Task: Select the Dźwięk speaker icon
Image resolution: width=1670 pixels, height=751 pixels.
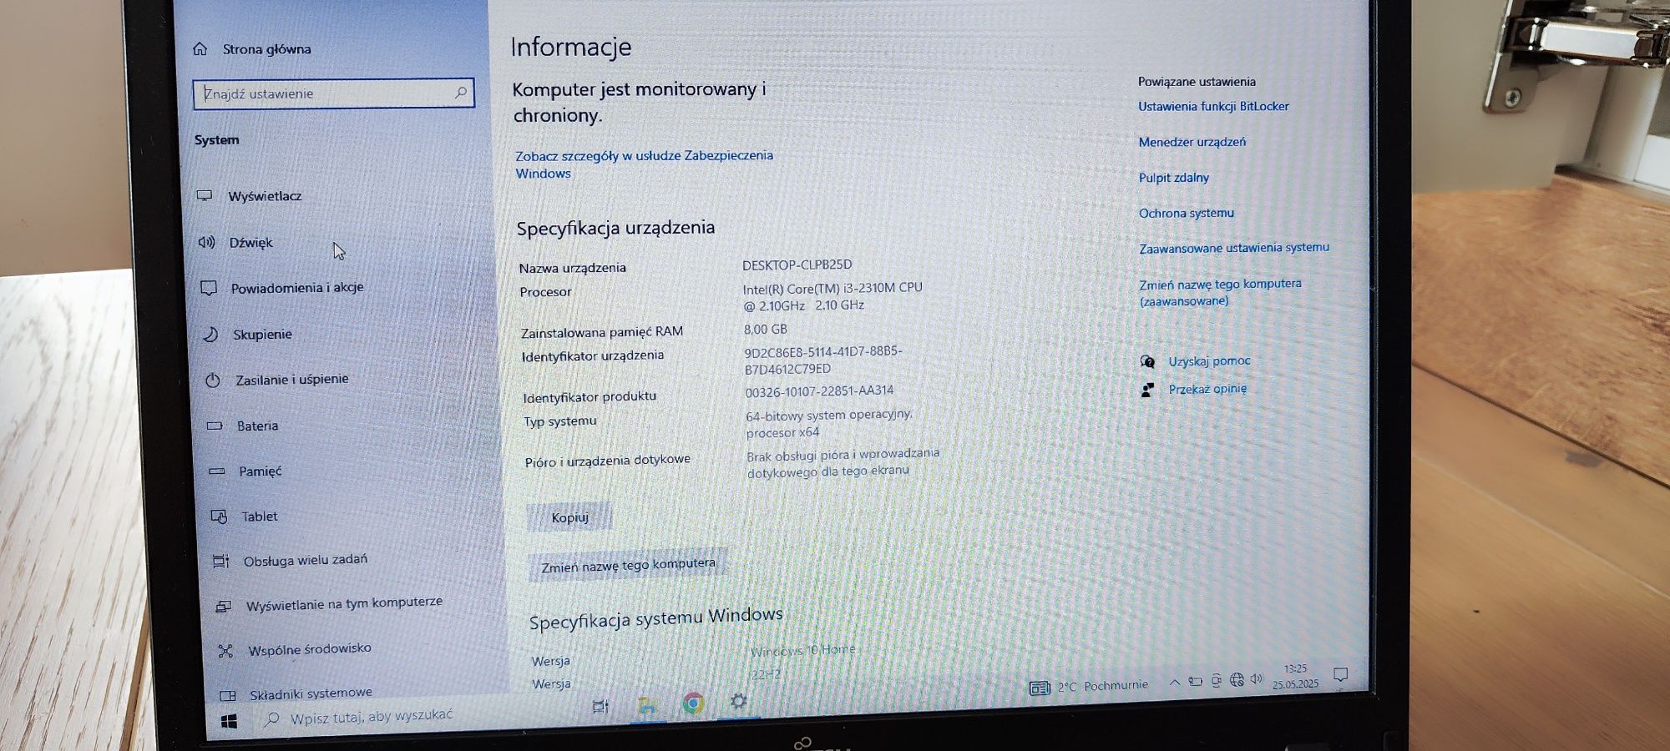Action: (x=206, y=242)
